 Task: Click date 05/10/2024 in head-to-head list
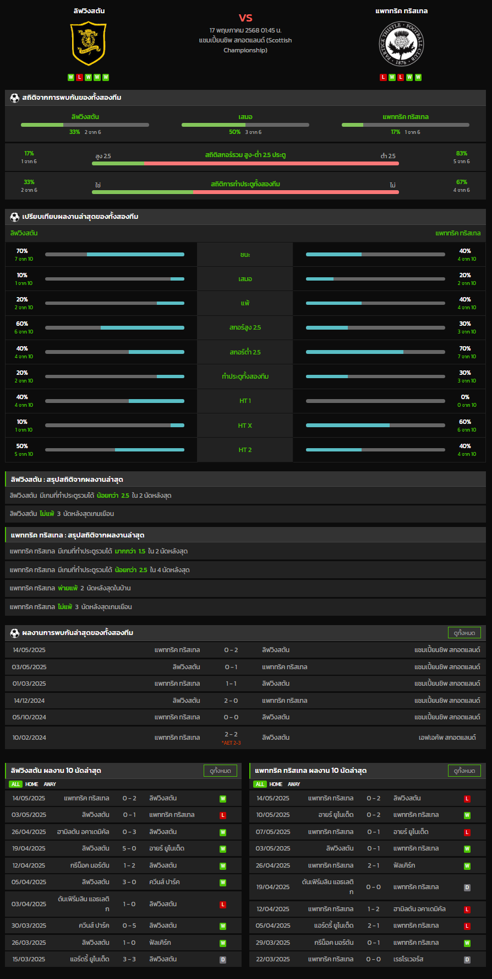point(29,717)
